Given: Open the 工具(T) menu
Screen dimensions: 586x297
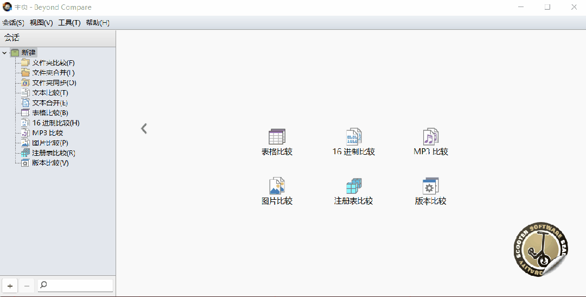Looking at the screenshot, I should 69,23.
